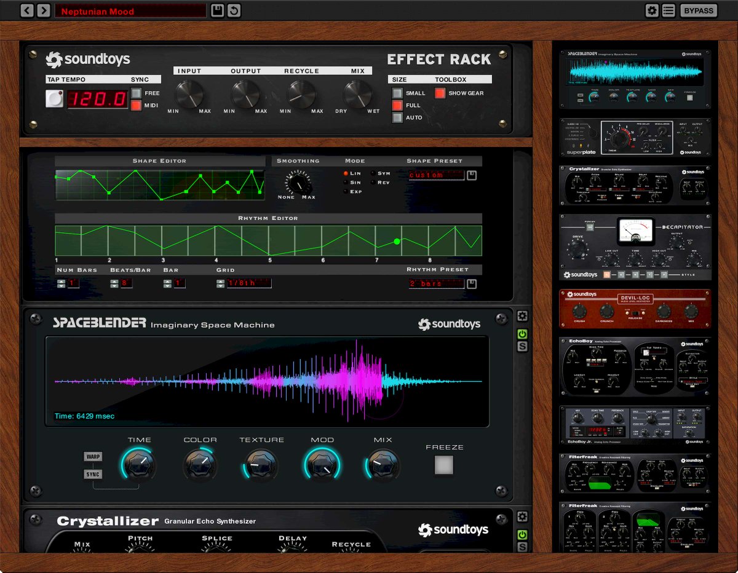
Task: Click the Bar stepper arrows
Action: pyautogui.click(x=167, y=283)
